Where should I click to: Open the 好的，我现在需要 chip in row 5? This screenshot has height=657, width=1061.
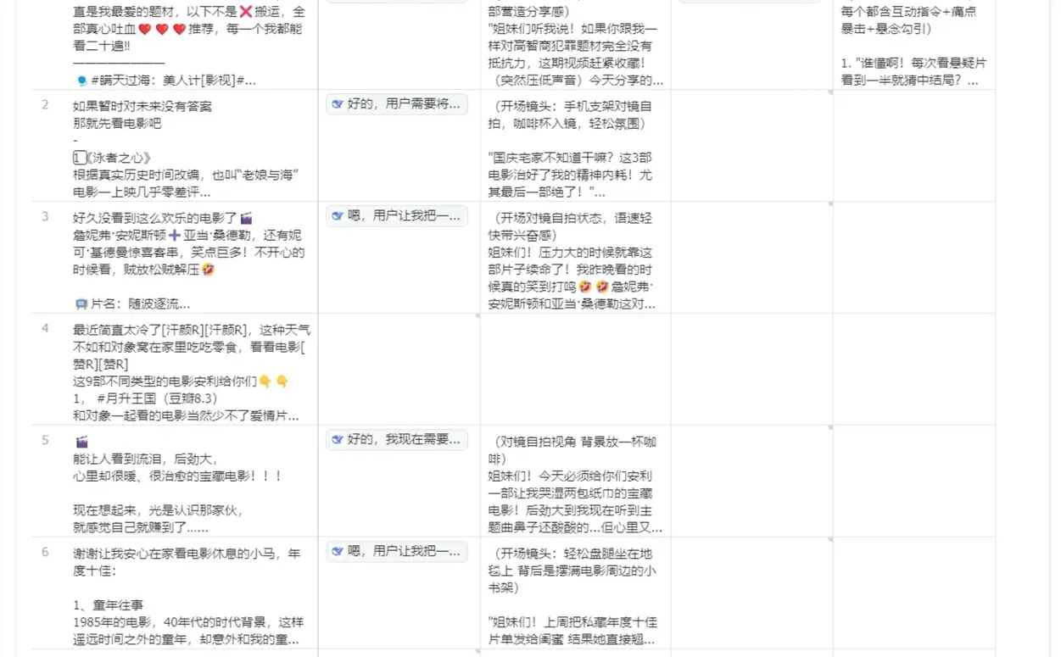click(397, 440)
